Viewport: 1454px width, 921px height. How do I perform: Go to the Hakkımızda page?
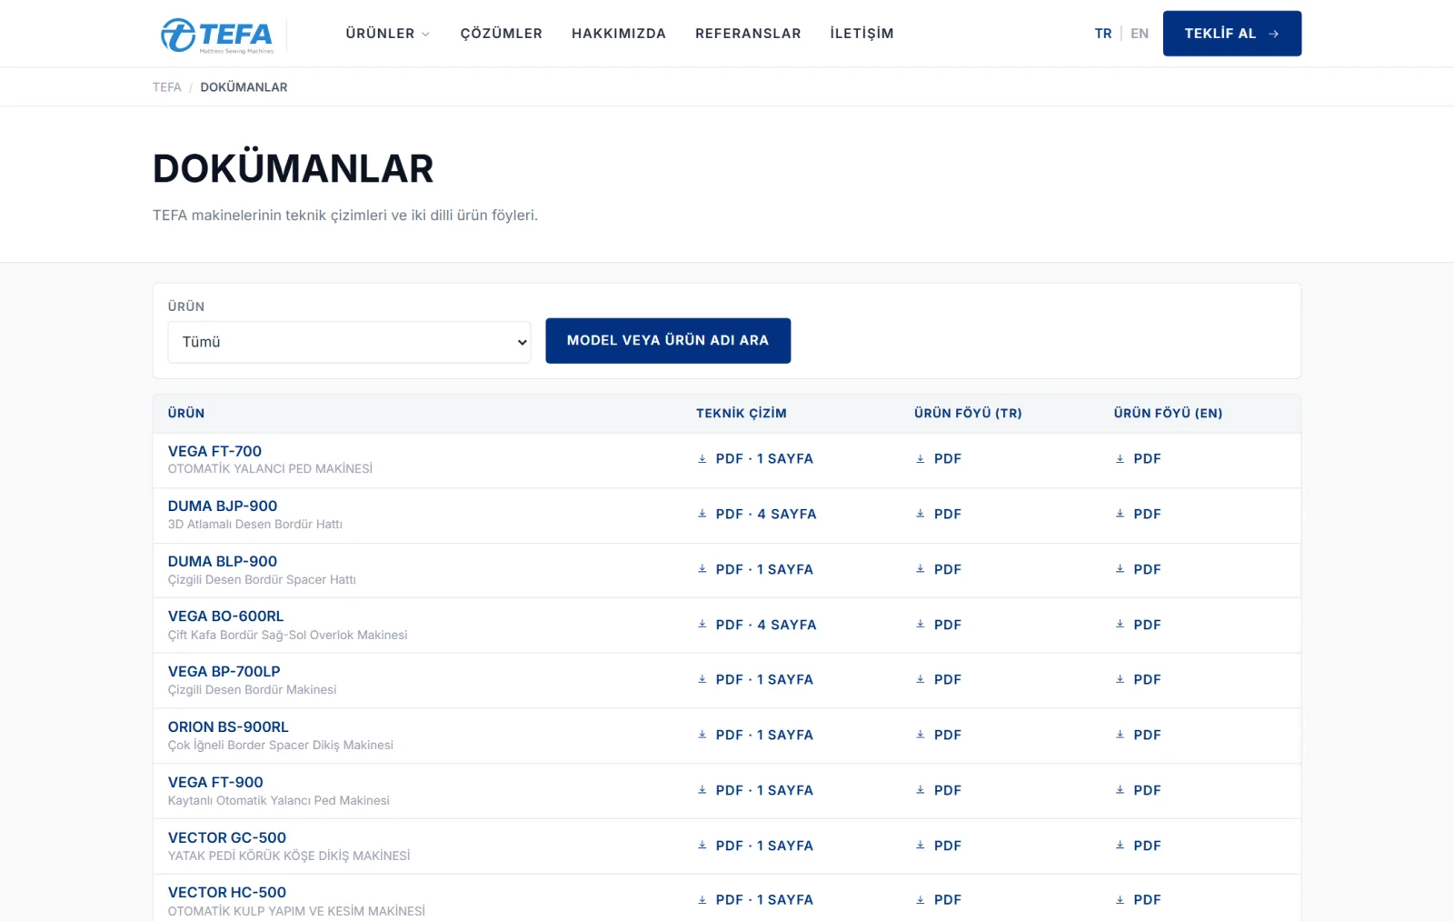[619, 34]
